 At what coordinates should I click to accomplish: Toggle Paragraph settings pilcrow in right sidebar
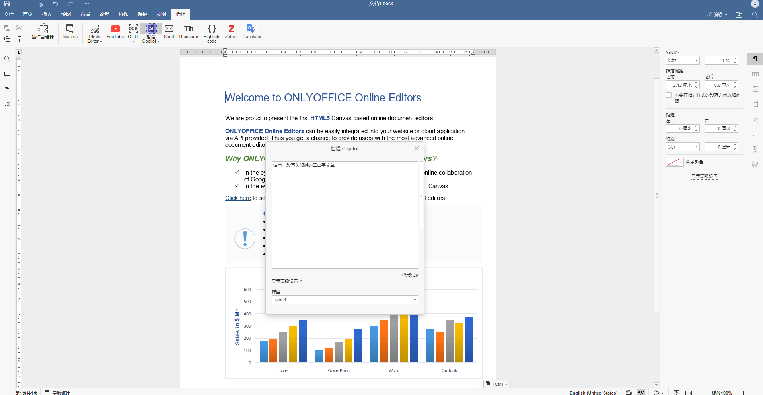[755, 59]
